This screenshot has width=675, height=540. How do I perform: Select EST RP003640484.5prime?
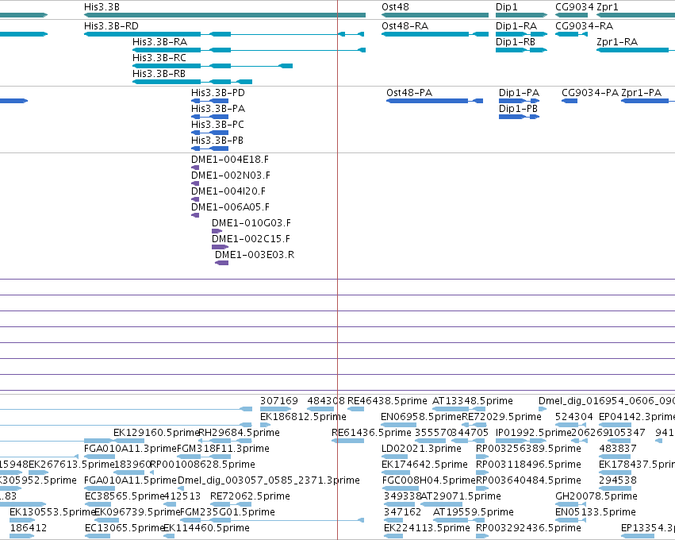pyautogui.click(x=482, y=488)
